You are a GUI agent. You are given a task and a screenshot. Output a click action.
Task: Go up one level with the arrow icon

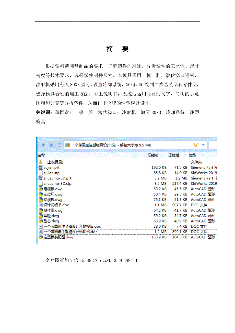pos(43,145)
